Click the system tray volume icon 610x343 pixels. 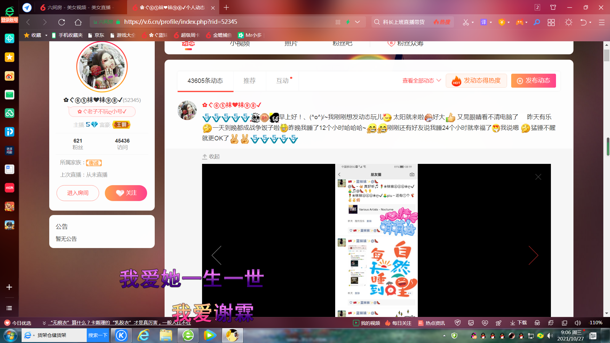click(550, 336)
